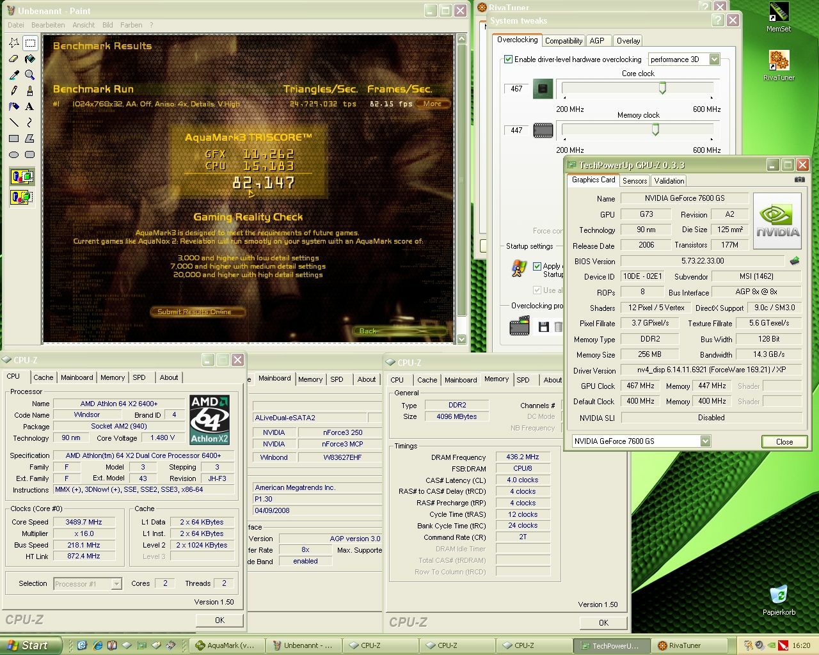Select the Rectangle shape tool in Paint

14,138
